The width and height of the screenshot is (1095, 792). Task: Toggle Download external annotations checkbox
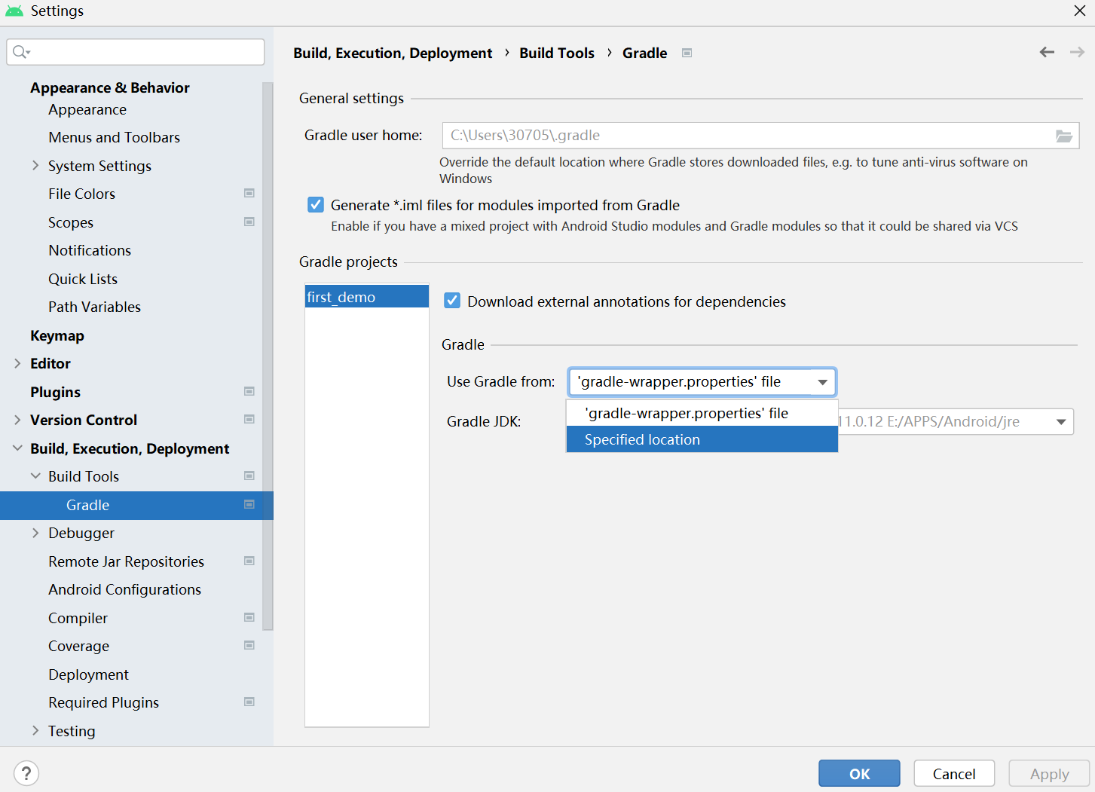pyautogui.click(x=452, y=301)
